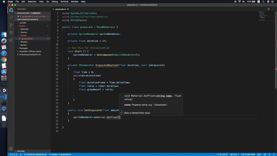Click the editor vertical scrollbar
The height and width of the screenshot is (156, 277).
(276, 50)
